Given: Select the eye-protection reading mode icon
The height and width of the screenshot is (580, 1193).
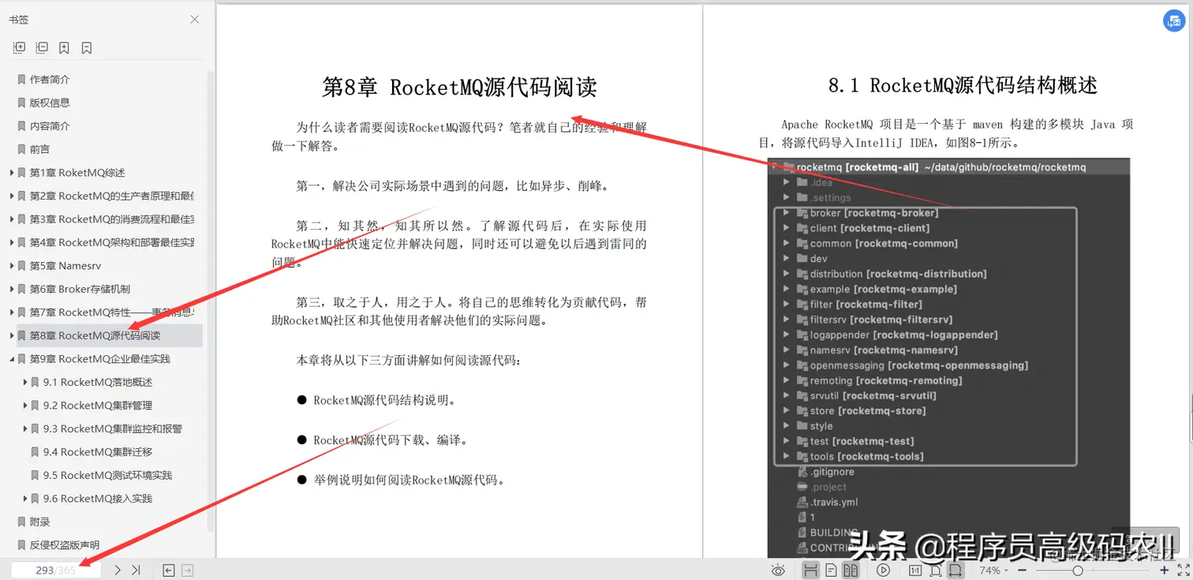Looking at the screenshot, I should click(778, 570).
